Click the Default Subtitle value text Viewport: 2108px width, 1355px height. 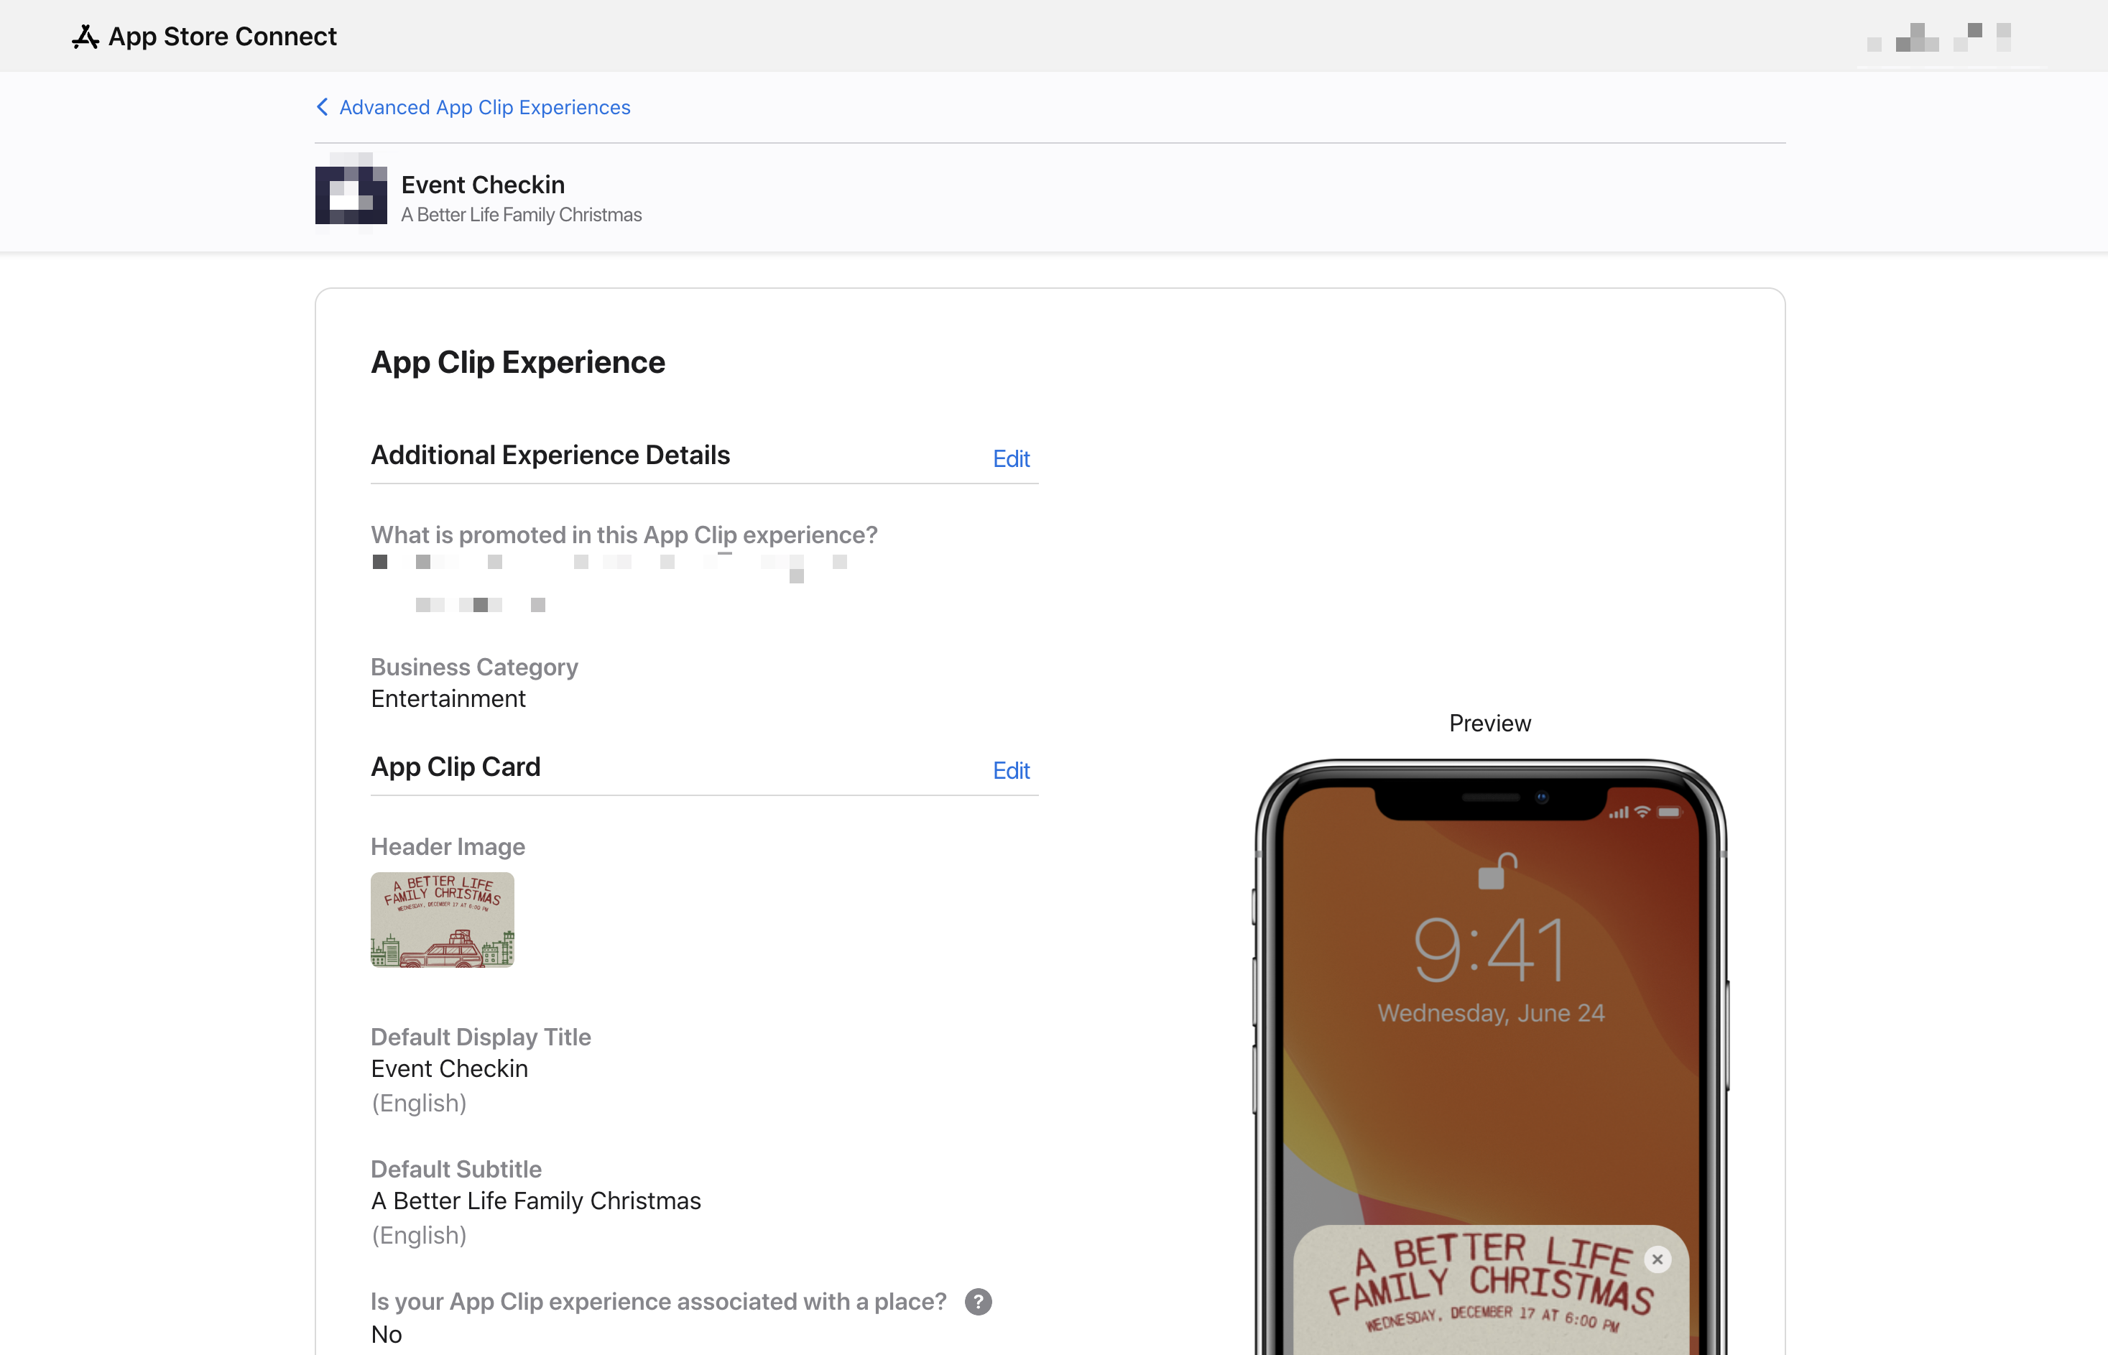point(535,1200)
